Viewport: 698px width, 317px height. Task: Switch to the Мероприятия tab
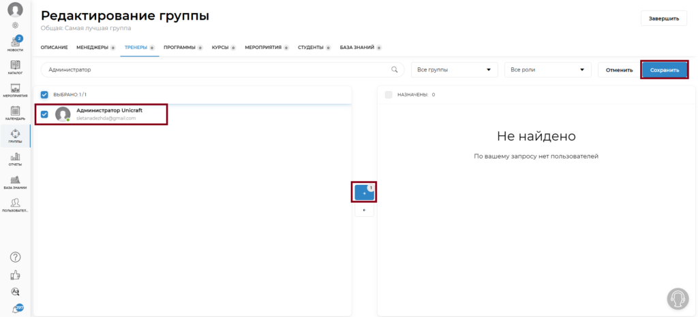pyautogui.click(x=267, y=48)
